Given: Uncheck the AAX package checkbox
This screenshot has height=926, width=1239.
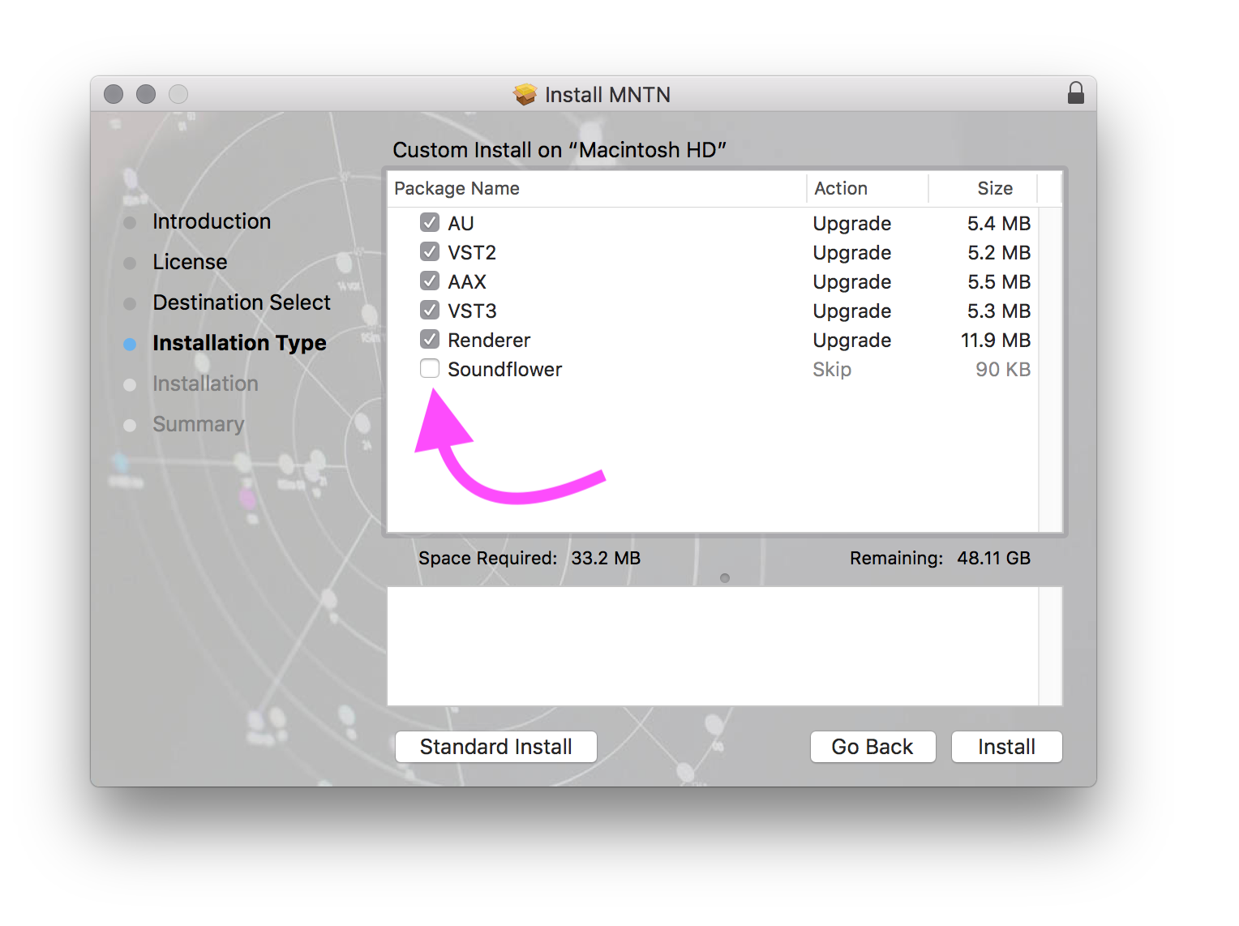Looking at the screenshot, I should pos(430,281).
